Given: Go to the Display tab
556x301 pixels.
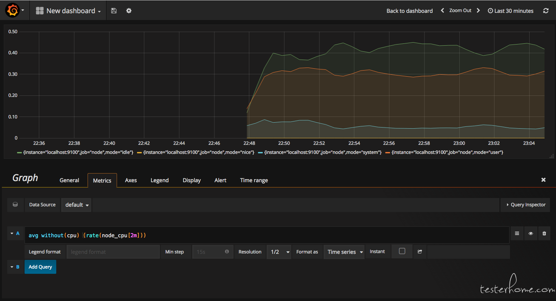Looking at the screenshot, I should (x=192, y=180).
